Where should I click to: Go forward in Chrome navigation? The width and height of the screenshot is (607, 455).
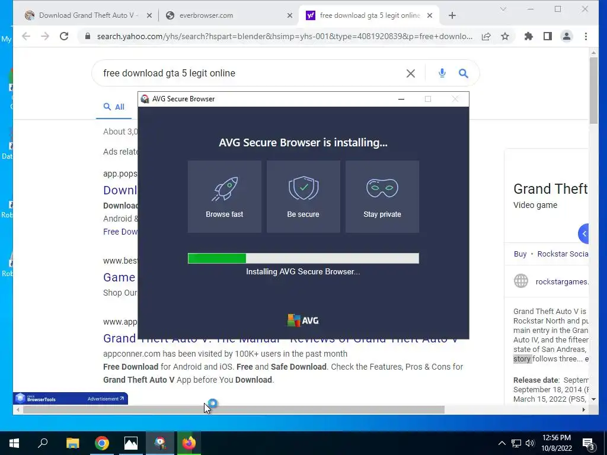click(45, 36)
